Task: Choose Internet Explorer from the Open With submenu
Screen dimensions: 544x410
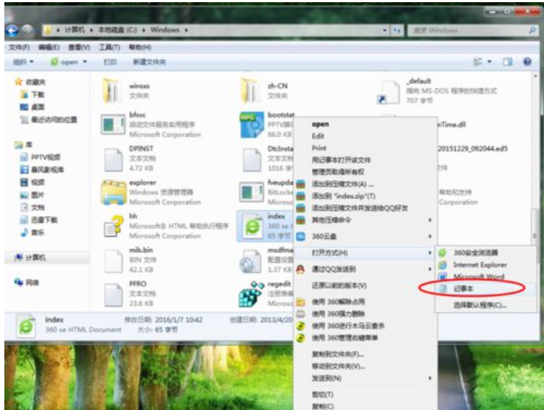Action: coord(479,265)
